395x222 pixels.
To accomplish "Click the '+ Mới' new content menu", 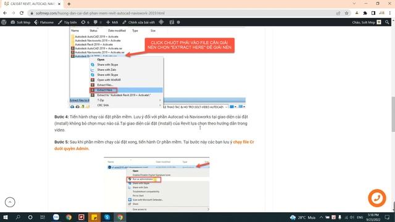I will 112,22.
